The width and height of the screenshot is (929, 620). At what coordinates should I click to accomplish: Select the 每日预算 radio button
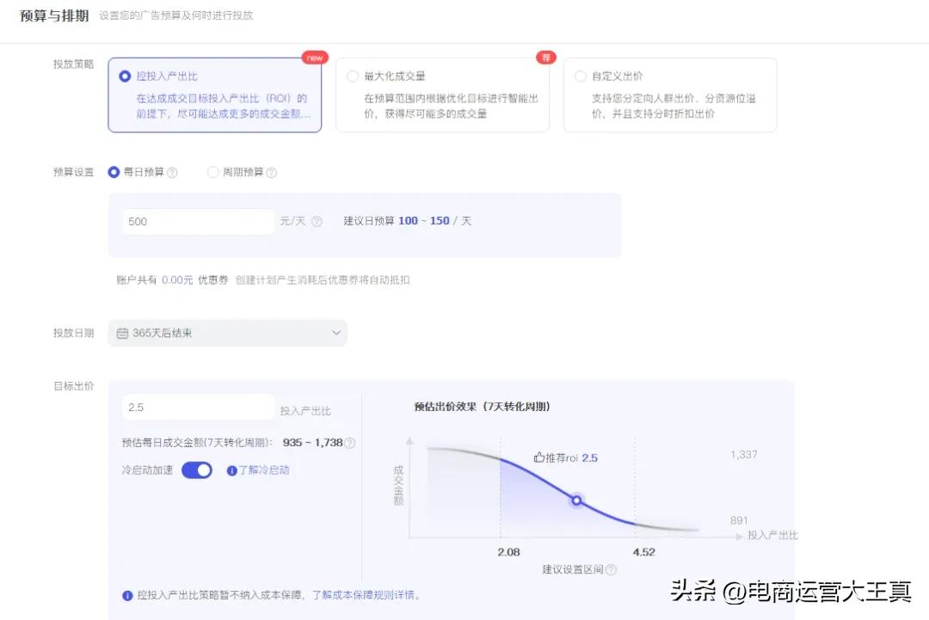(x=114, y=172)
